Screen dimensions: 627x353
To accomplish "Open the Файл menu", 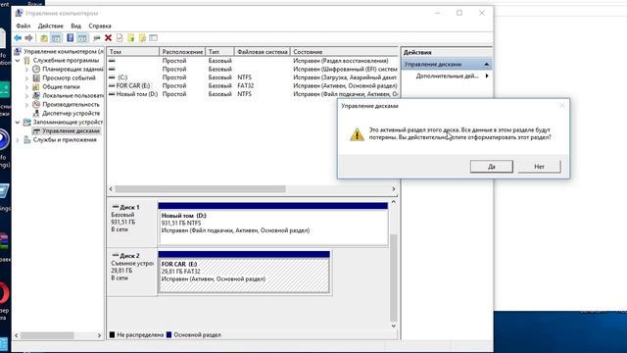I will pos(24,25).
